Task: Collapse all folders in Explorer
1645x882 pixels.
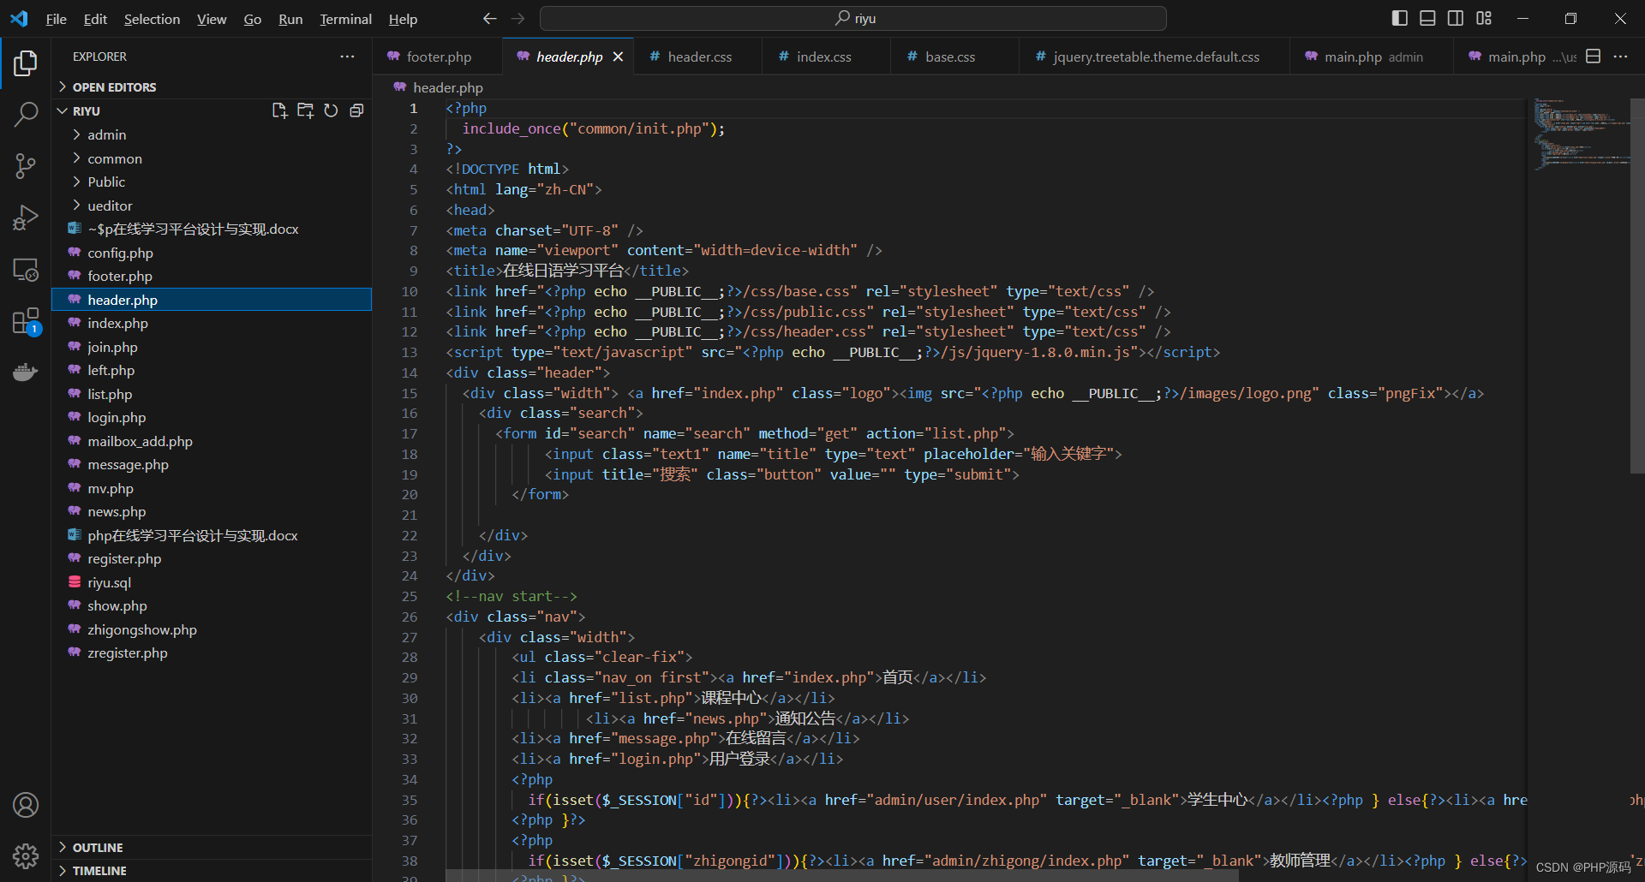Action: [x=356, y=110]
